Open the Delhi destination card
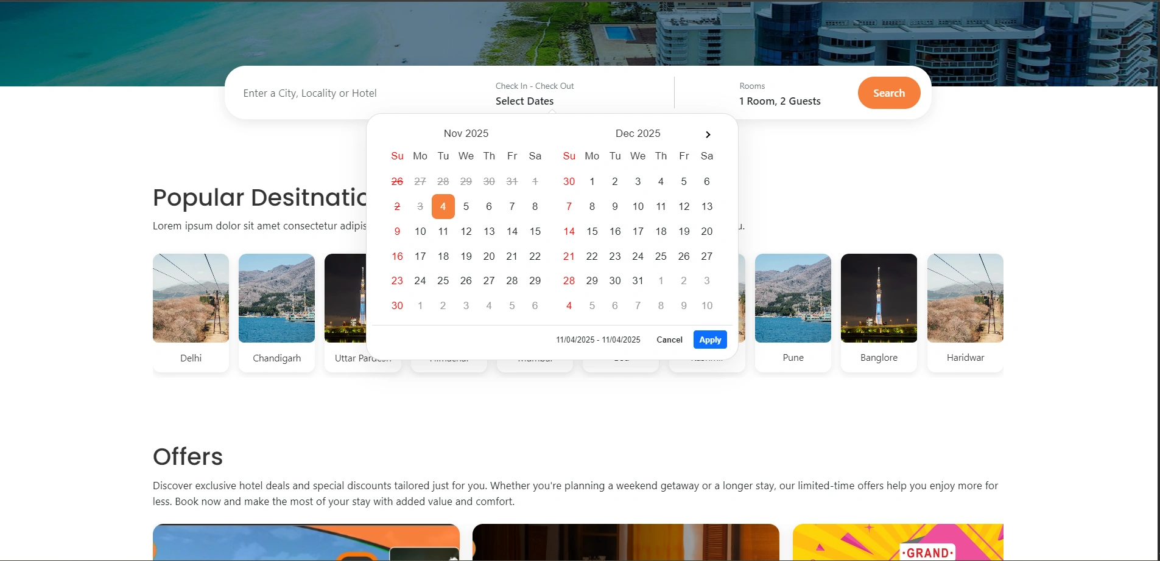Screen dimensions: 1160x561 tap(191, 310)
